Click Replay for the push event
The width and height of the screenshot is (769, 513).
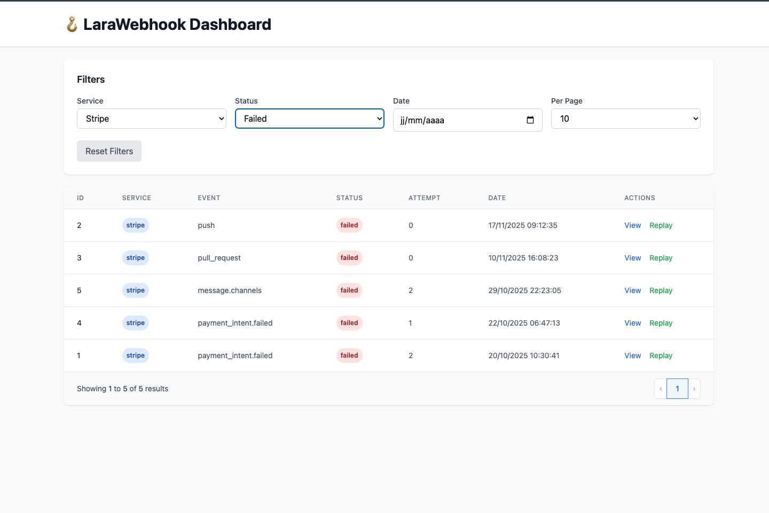click(661, 225)
